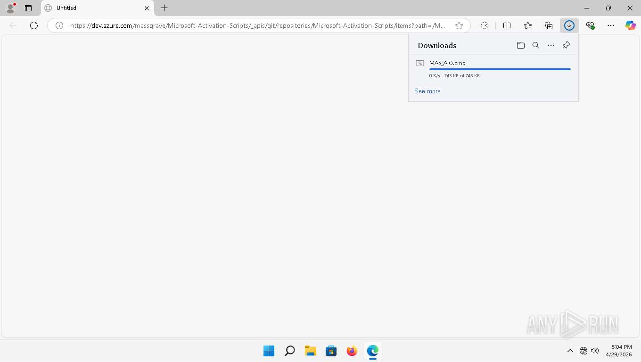The width and height of the screenshot is (641, 362).
Task: Launch File Explorer from taskbar
Action: pos(310,351)
